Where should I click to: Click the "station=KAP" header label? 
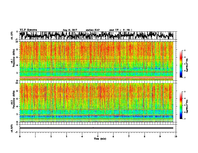coord(93,30)
